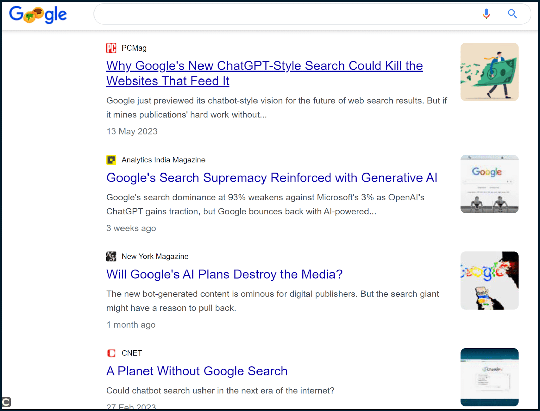
Task: Open "Google's Search Supremacy Reinforced" headline
Action: click(272, 178)
